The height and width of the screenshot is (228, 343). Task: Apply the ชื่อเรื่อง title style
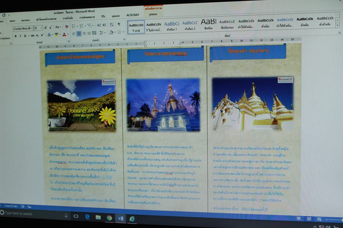point(208,24)
